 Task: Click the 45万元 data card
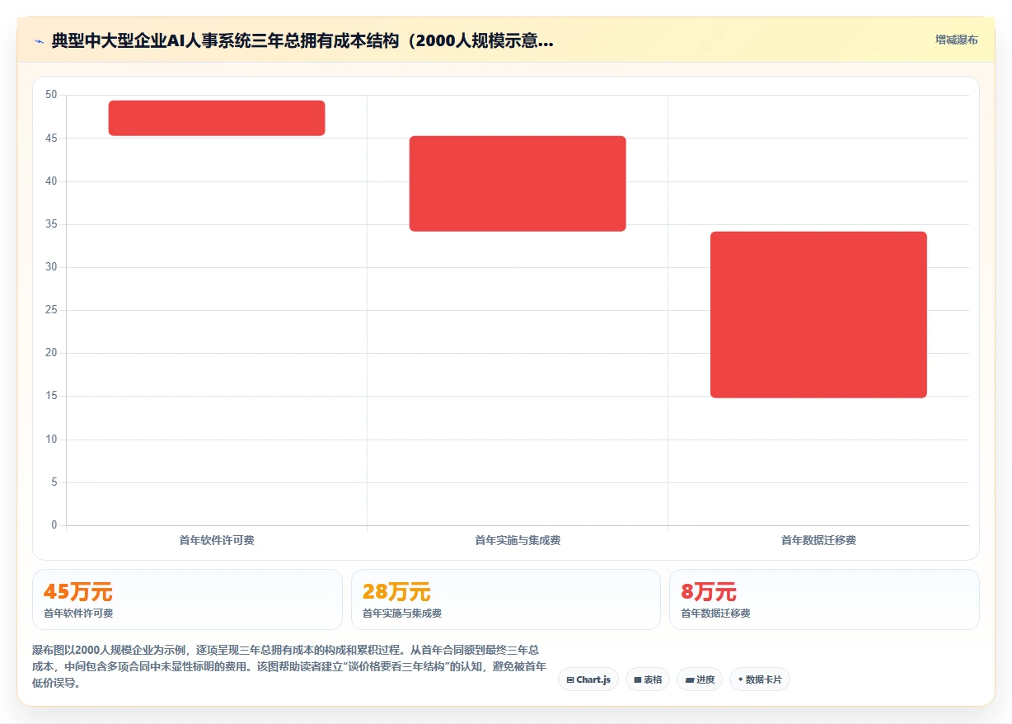187,599
